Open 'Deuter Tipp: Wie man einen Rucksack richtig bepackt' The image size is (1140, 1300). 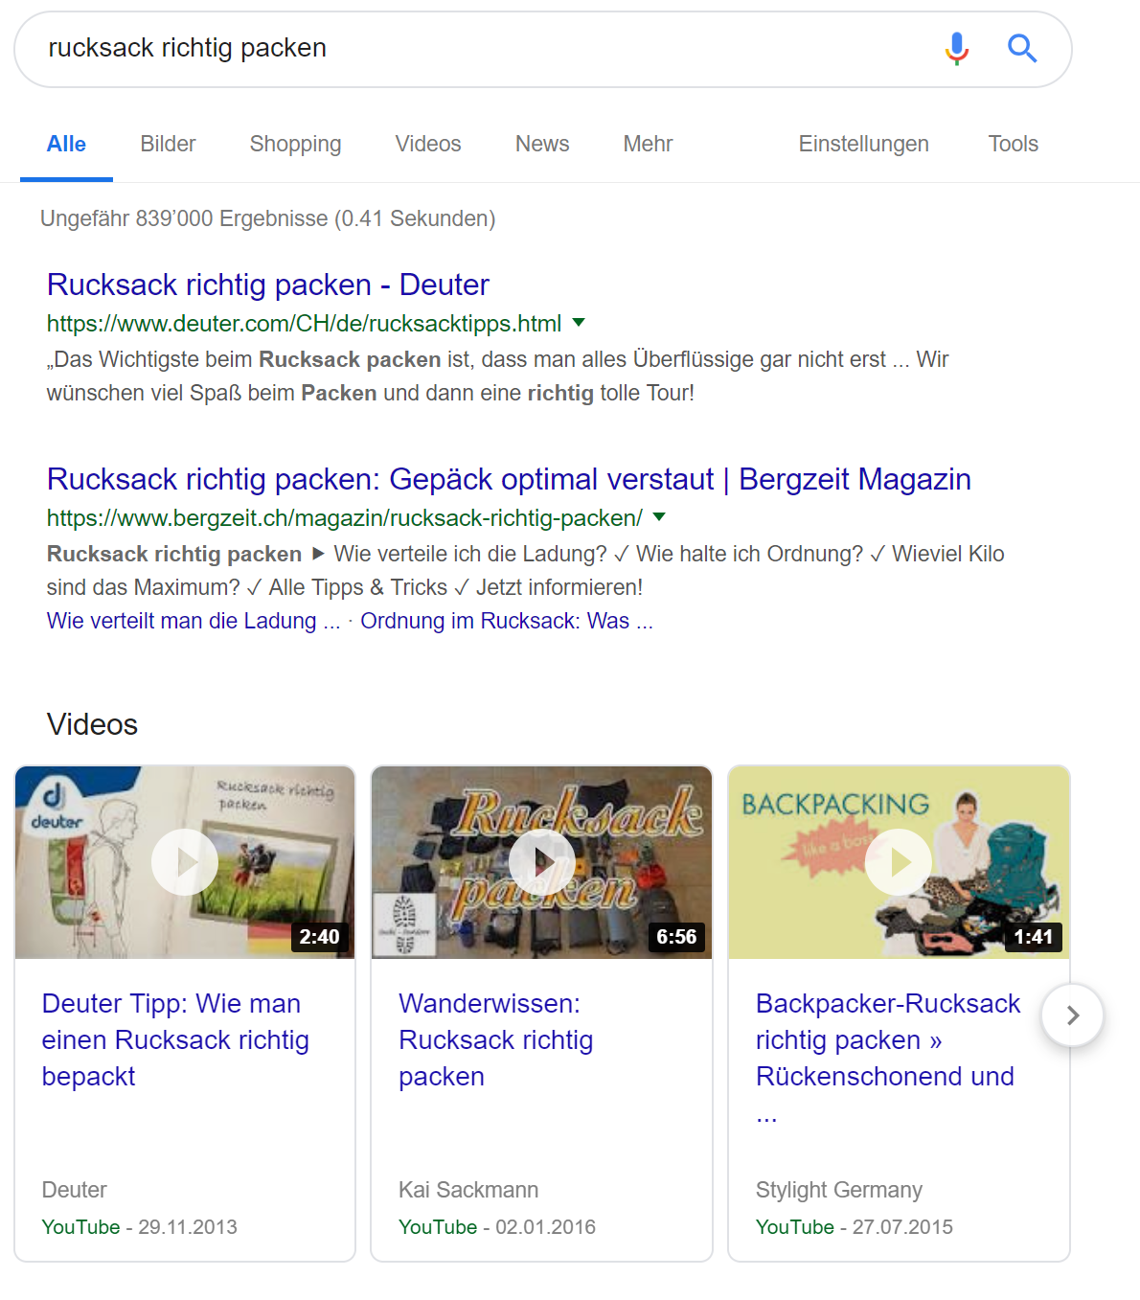pyautogui.click(x=175, y=1039)
